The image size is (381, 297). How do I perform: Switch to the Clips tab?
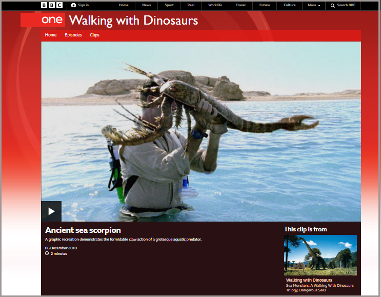pos(94,35)
